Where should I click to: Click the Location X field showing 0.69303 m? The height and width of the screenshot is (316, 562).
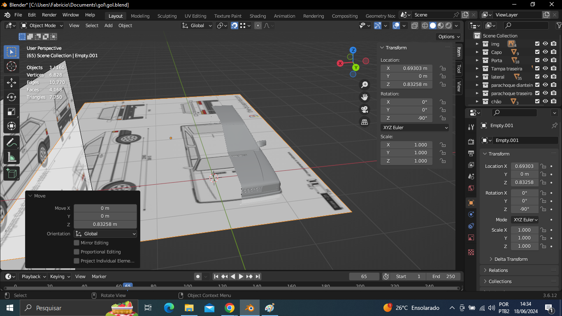(x=406, y=68)
